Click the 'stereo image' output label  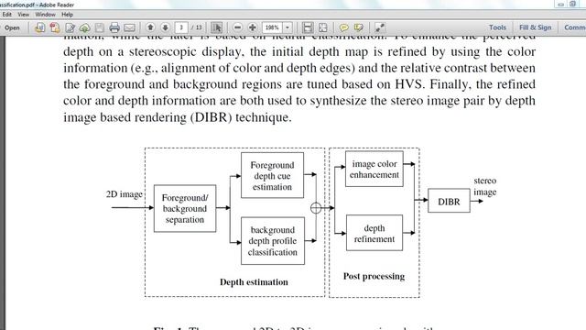click(x=485, y=186)
